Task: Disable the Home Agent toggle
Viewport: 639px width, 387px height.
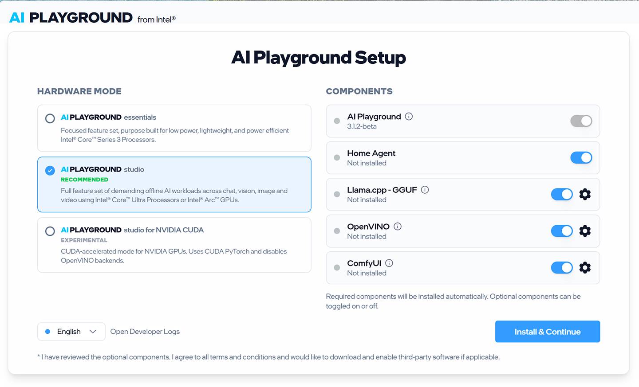Action: click(x=581, y=158)
